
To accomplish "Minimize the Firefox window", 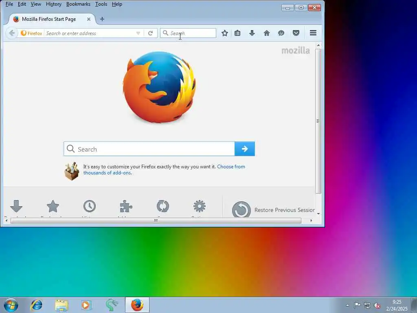I will click(288, 8).
